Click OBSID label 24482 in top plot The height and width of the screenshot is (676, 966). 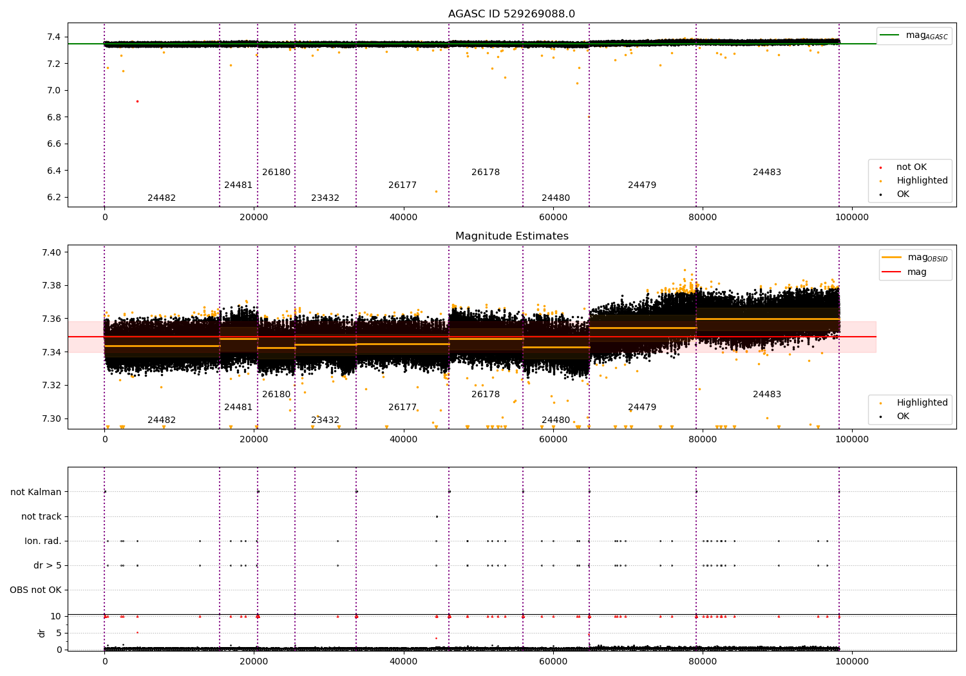(162, 198)
